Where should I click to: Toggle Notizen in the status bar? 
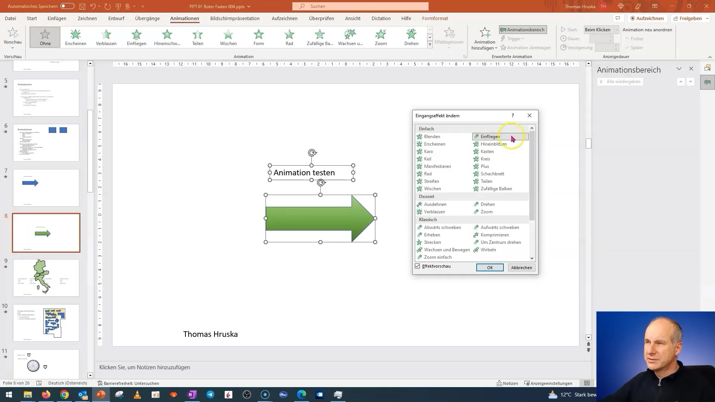[507, 383]
